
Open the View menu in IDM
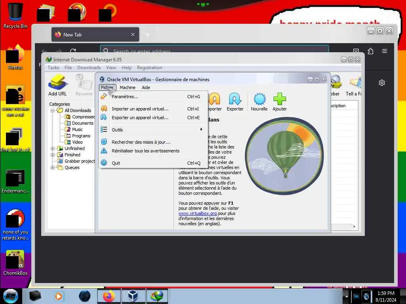pyautogui.click(x=111, y=68)
